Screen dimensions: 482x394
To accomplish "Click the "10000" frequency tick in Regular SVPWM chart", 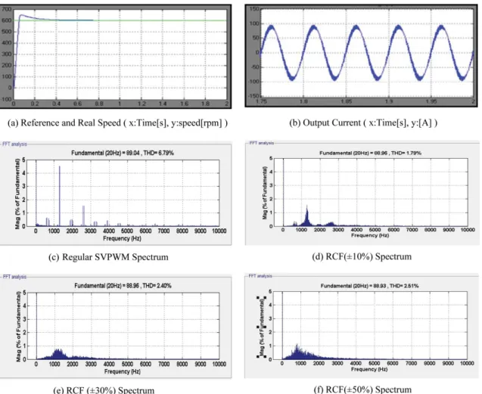I will pyautogui.click(x=219, y=231).
